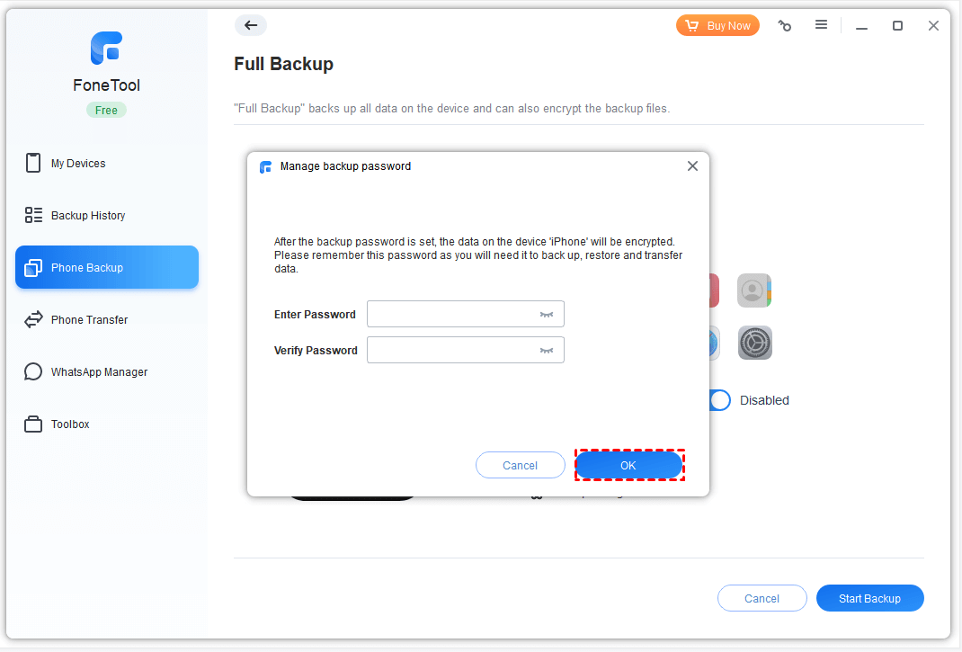This screenshot has width=962, height=652.
Task: Click the back arrow button
Action: point(251,25)
